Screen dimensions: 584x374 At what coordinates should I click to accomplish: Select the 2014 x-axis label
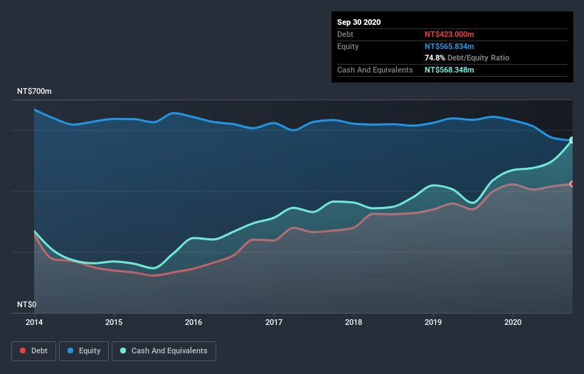click(34, 322)
